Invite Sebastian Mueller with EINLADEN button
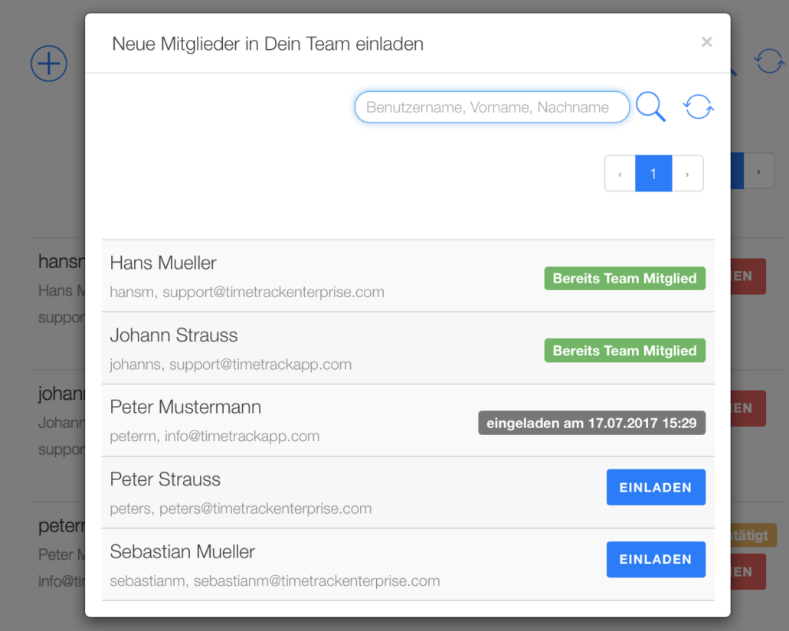This screenshot has width=789, height=631. point(656,559)
